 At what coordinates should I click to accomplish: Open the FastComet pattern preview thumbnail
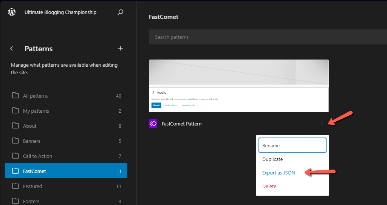coord(238,86)
